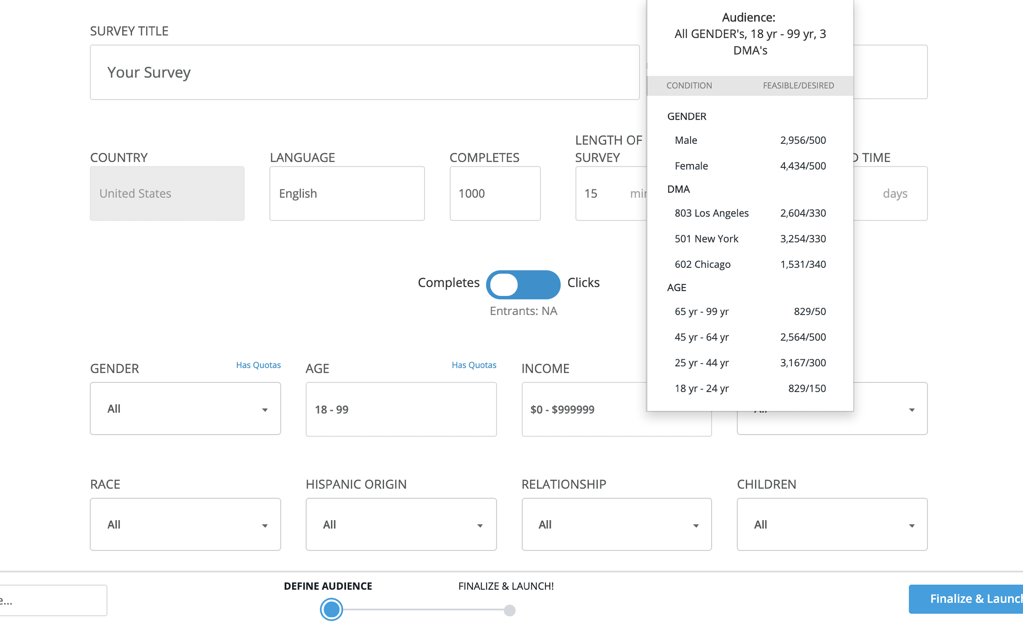Screen dimensions: 1023x626
Task: Toggle the Completes/Clicks switch
Action: 523,284
